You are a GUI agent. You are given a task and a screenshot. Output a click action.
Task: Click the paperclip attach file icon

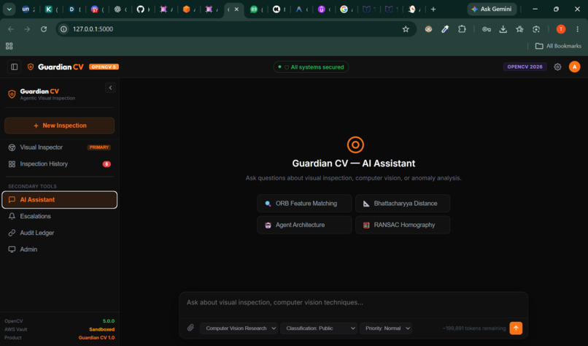tap(190, 328)
